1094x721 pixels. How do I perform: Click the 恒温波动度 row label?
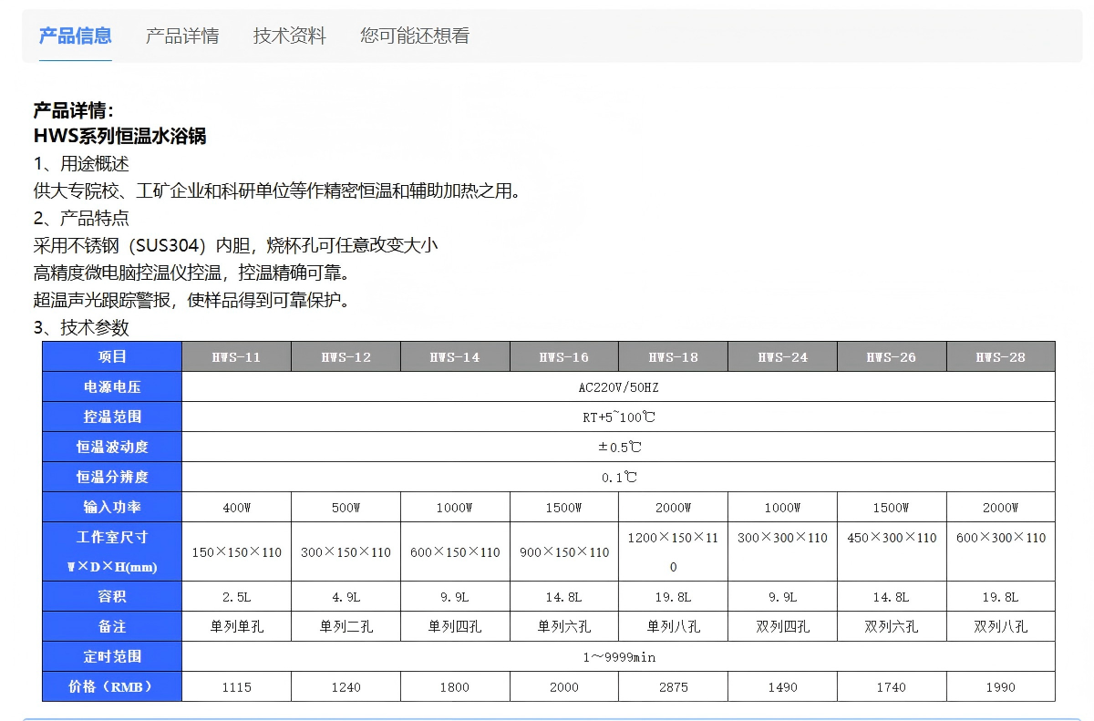click(x=111, y=447)
